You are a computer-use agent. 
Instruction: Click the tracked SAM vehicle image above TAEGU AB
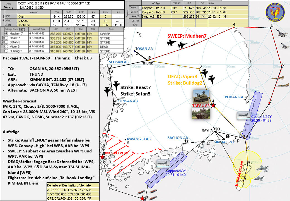pos(201,97)
